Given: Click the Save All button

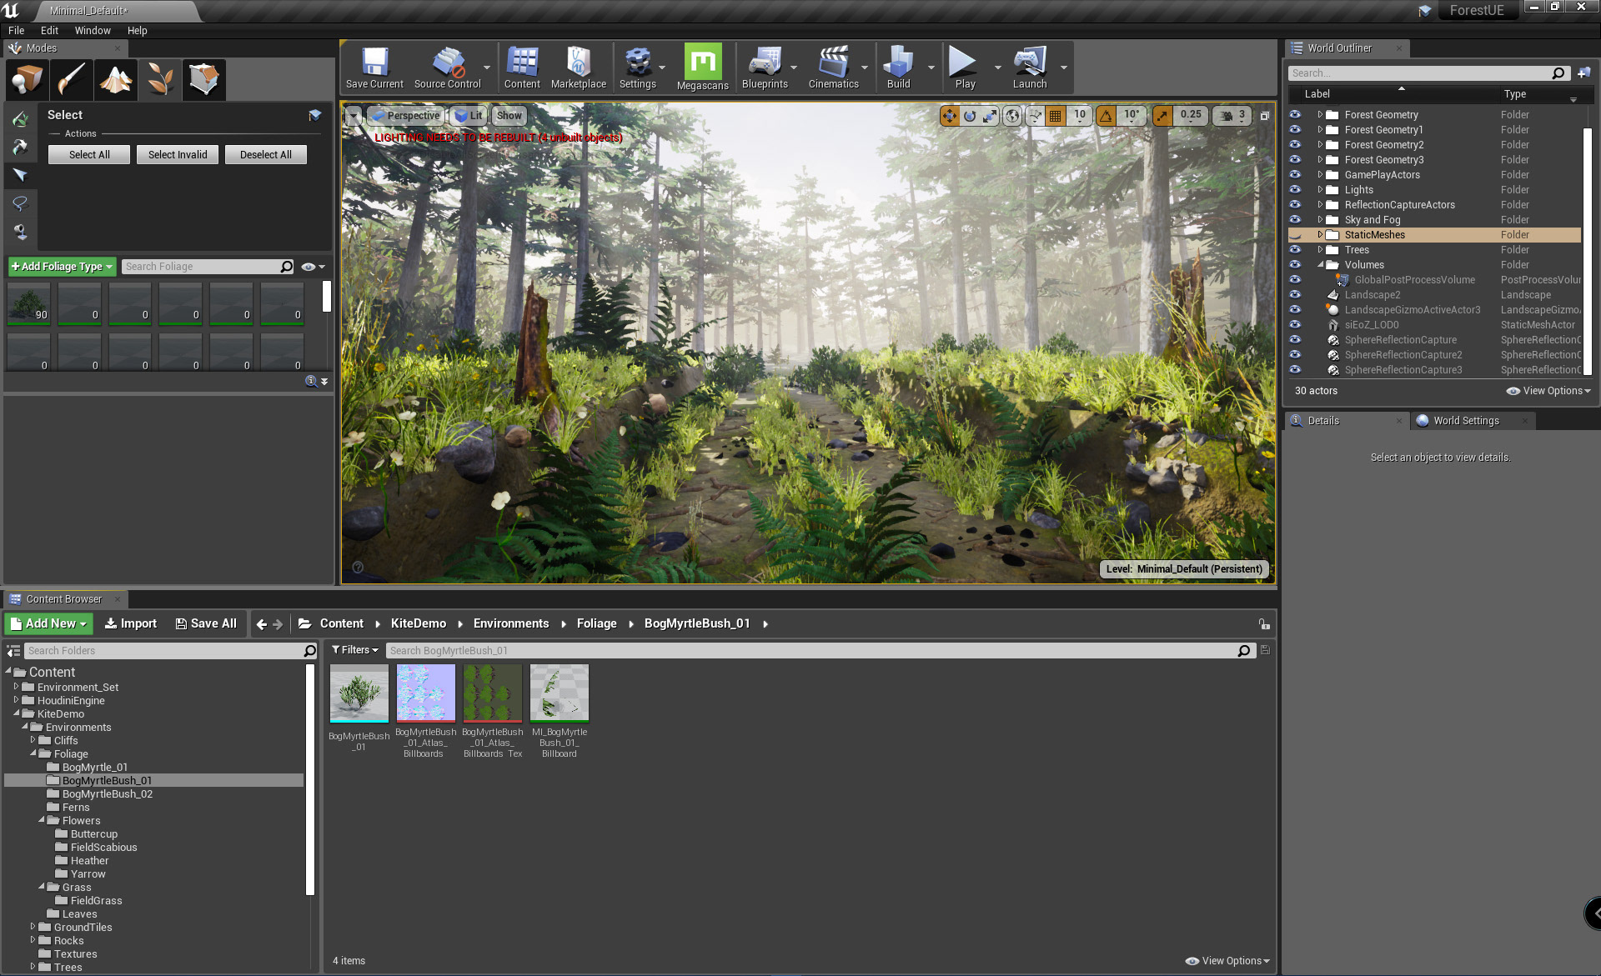Looking at the screenshot, I should (206, 623).
